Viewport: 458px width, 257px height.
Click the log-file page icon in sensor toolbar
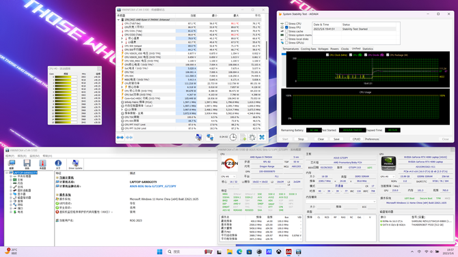243,137
